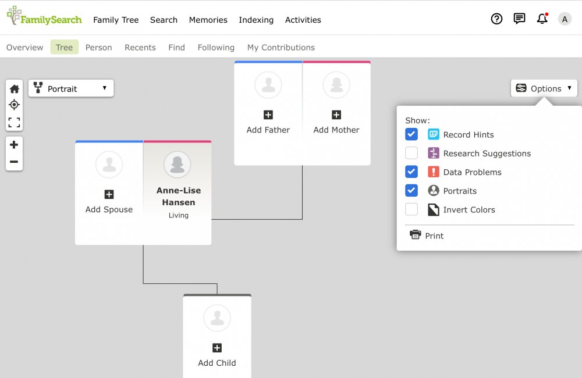Zoom in with the plus button
This screenshot has height=378, width=582.
pyautogui.click(x=14, y=145)
